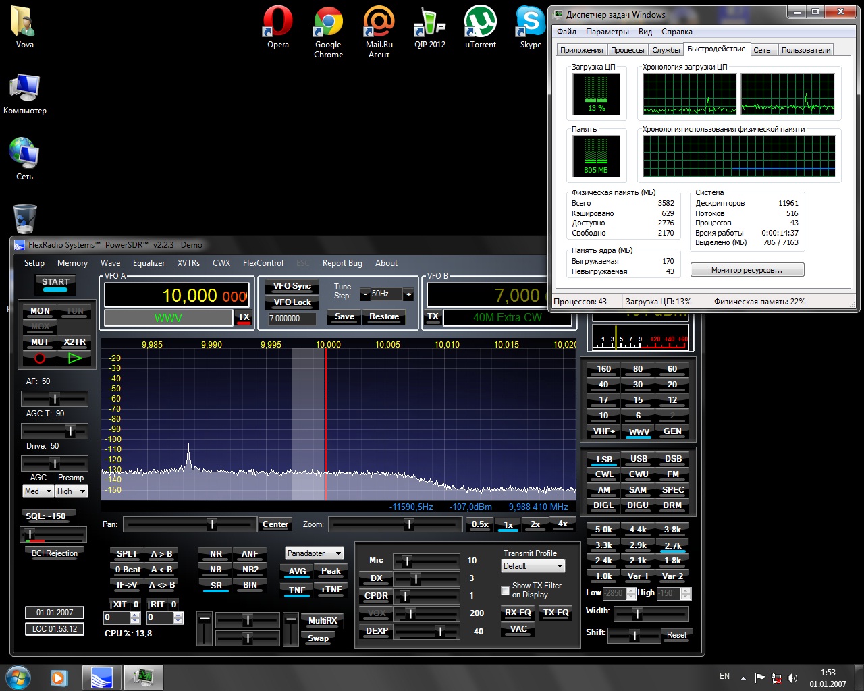This screenshot has width=864, height=691.
Task: Open the Equalizer menu
Action: [x=148, y=263]
